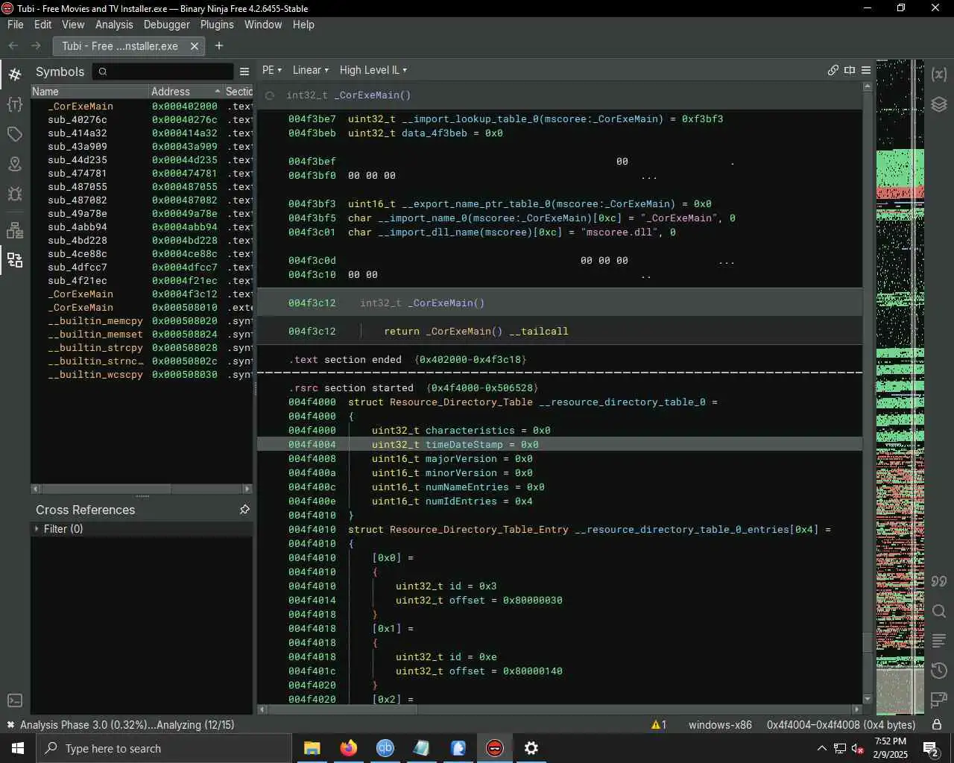
Task: Sort symbols by Name column
Action: click(x=89, y=92)
